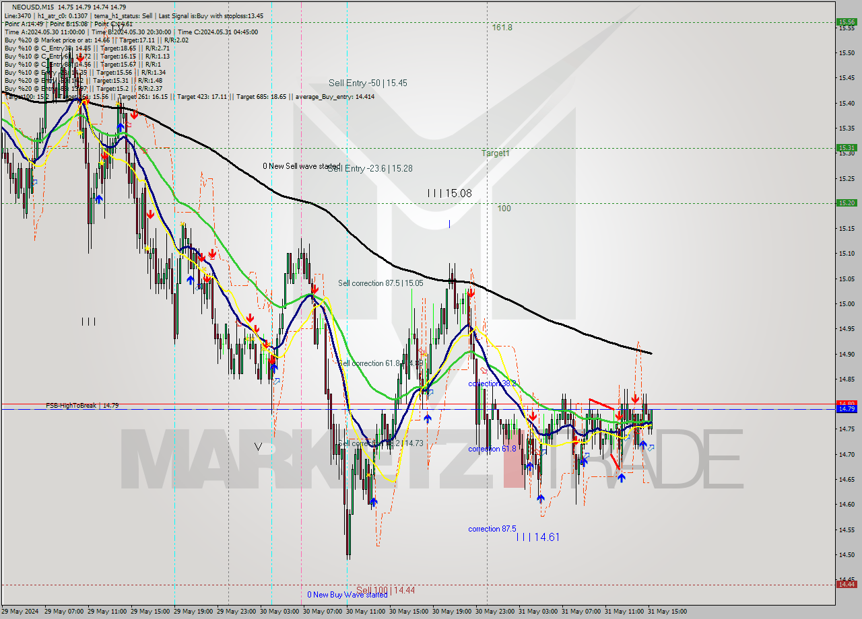Click the 'I I I 14.61' wave label
Screen dimensions: 862x619
click(537, 537)
